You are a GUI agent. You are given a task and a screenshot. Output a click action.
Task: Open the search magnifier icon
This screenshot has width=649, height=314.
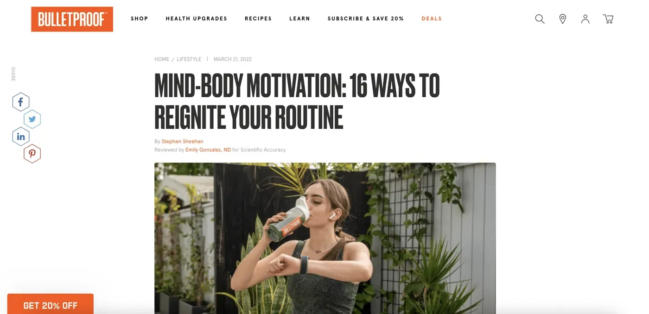[x=540, y=19]
